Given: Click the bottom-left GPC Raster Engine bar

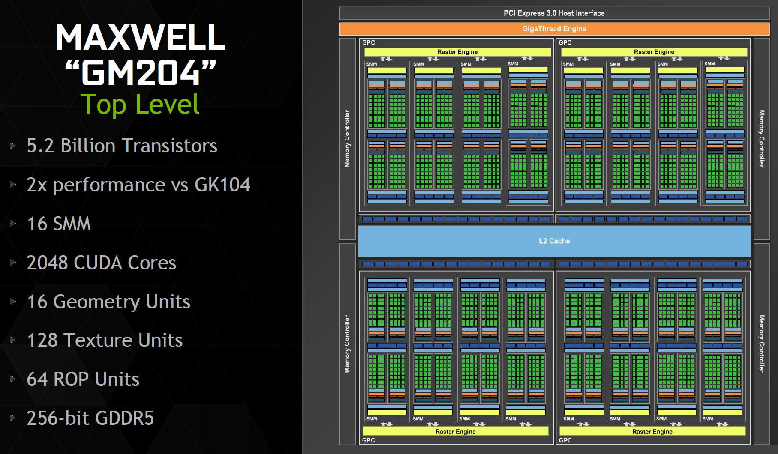Looking at the screenshot, I should (456, 431).
